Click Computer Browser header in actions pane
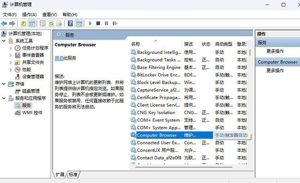The image size is (300, 183). point(277,62)
